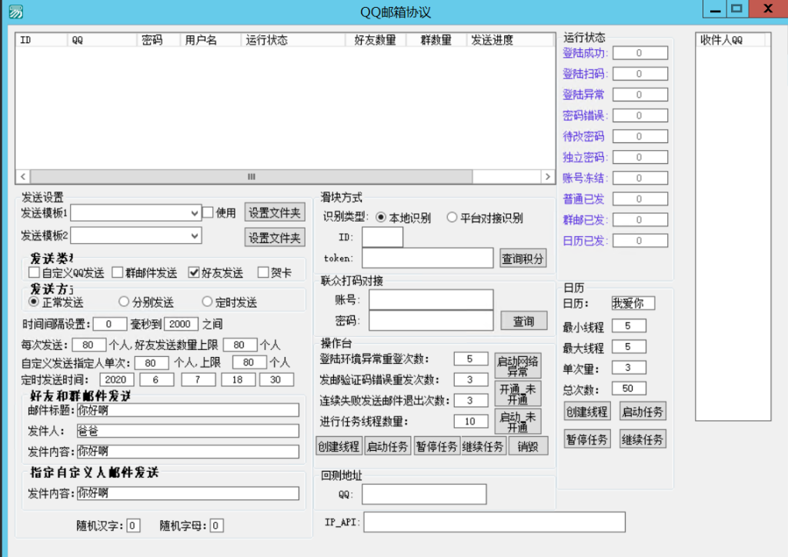Uncheck the 好友发送 checkbox

coord(194,272)
